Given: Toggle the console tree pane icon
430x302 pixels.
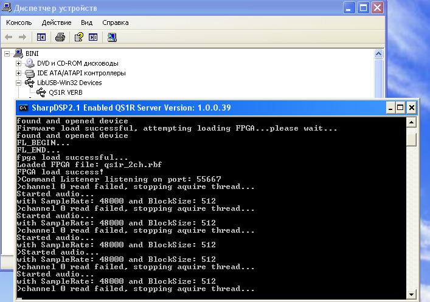Looking at the screenshot, I should (41, 37).
